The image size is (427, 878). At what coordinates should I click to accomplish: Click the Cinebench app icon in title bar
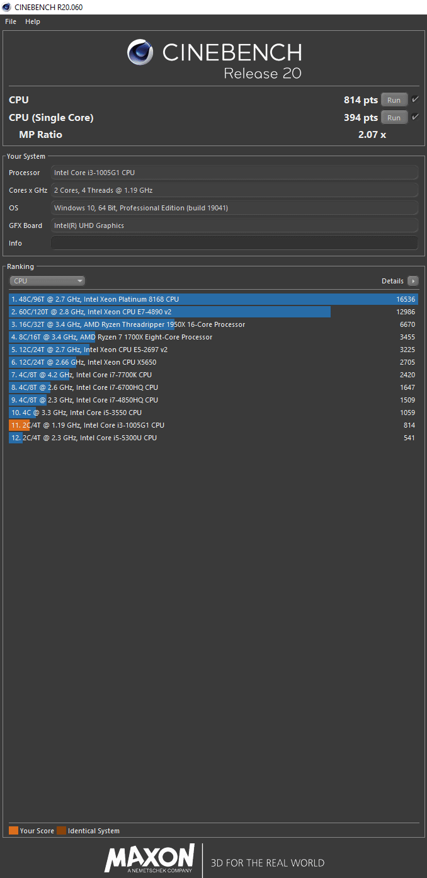click(x=7, y=7)
